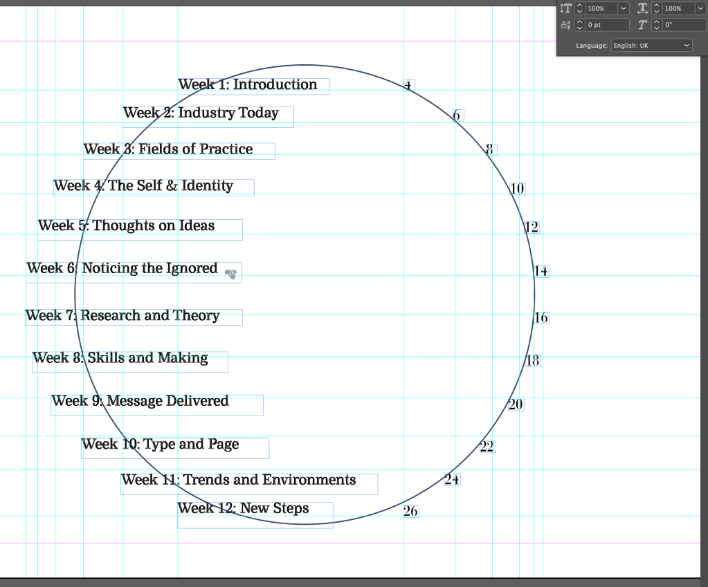
Task: Click the skew angle stepper arrows
Action: pos(657,25)
